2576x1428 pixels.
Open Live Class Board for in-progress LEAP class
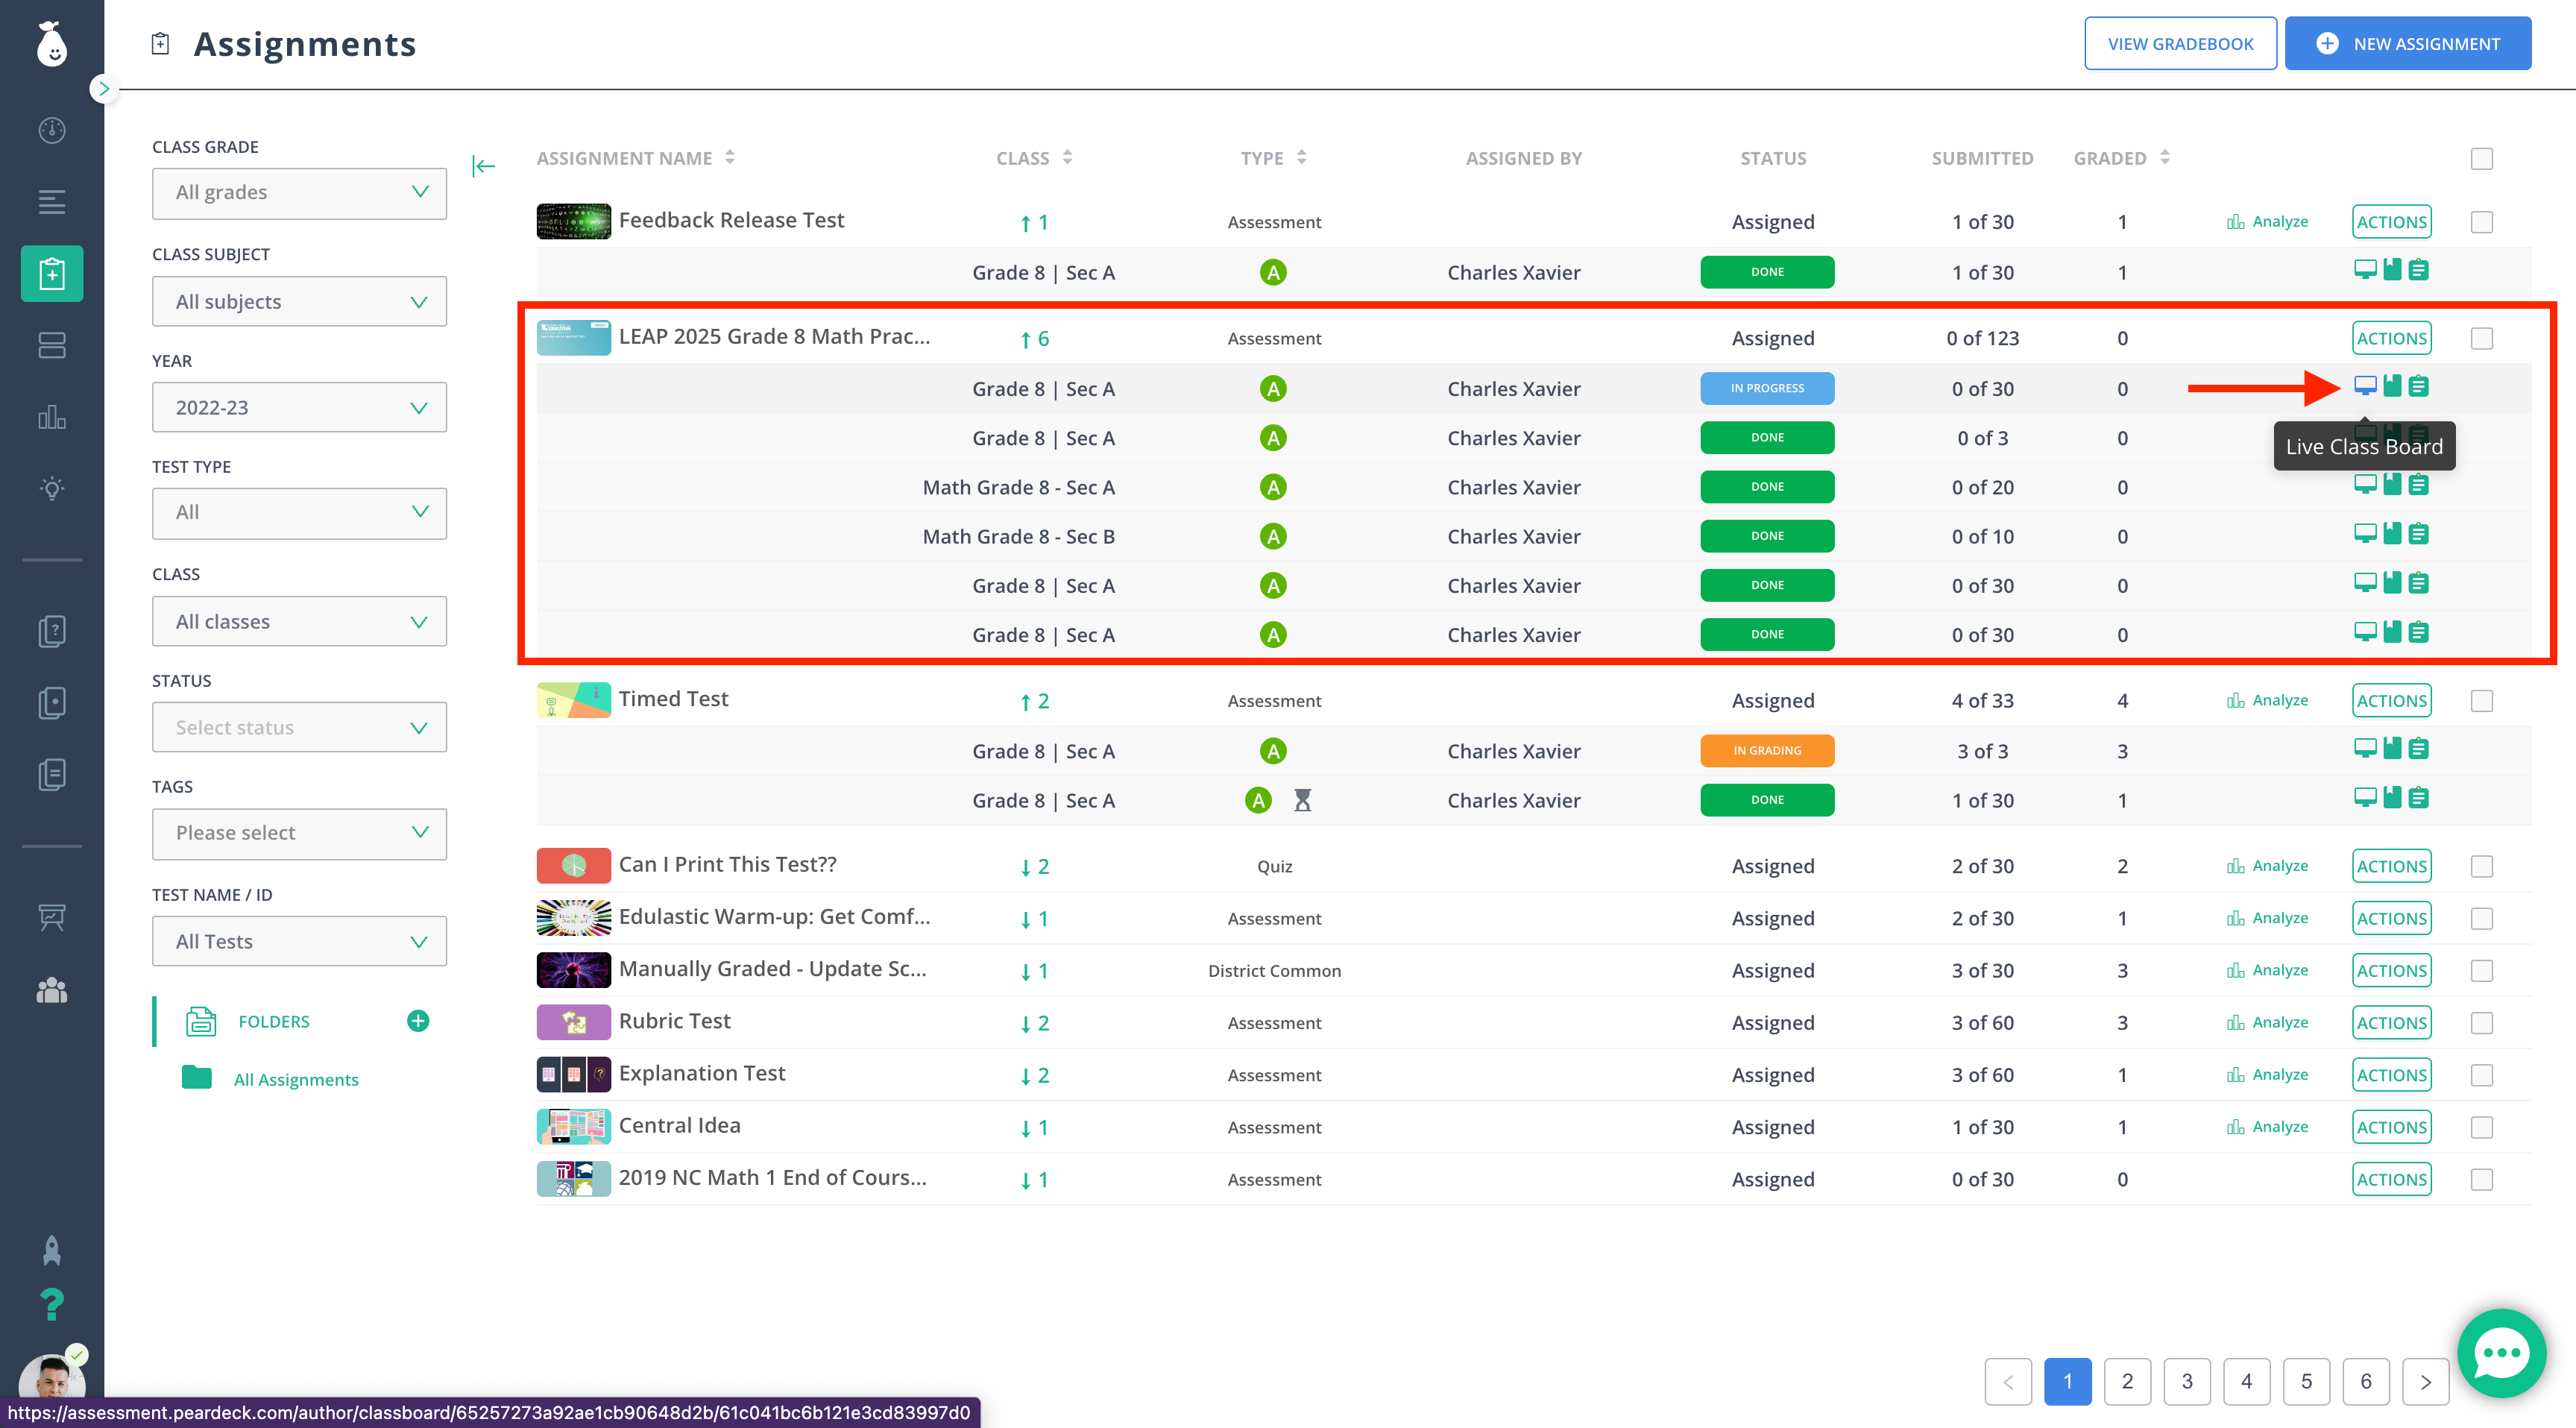pos(2364,386)
